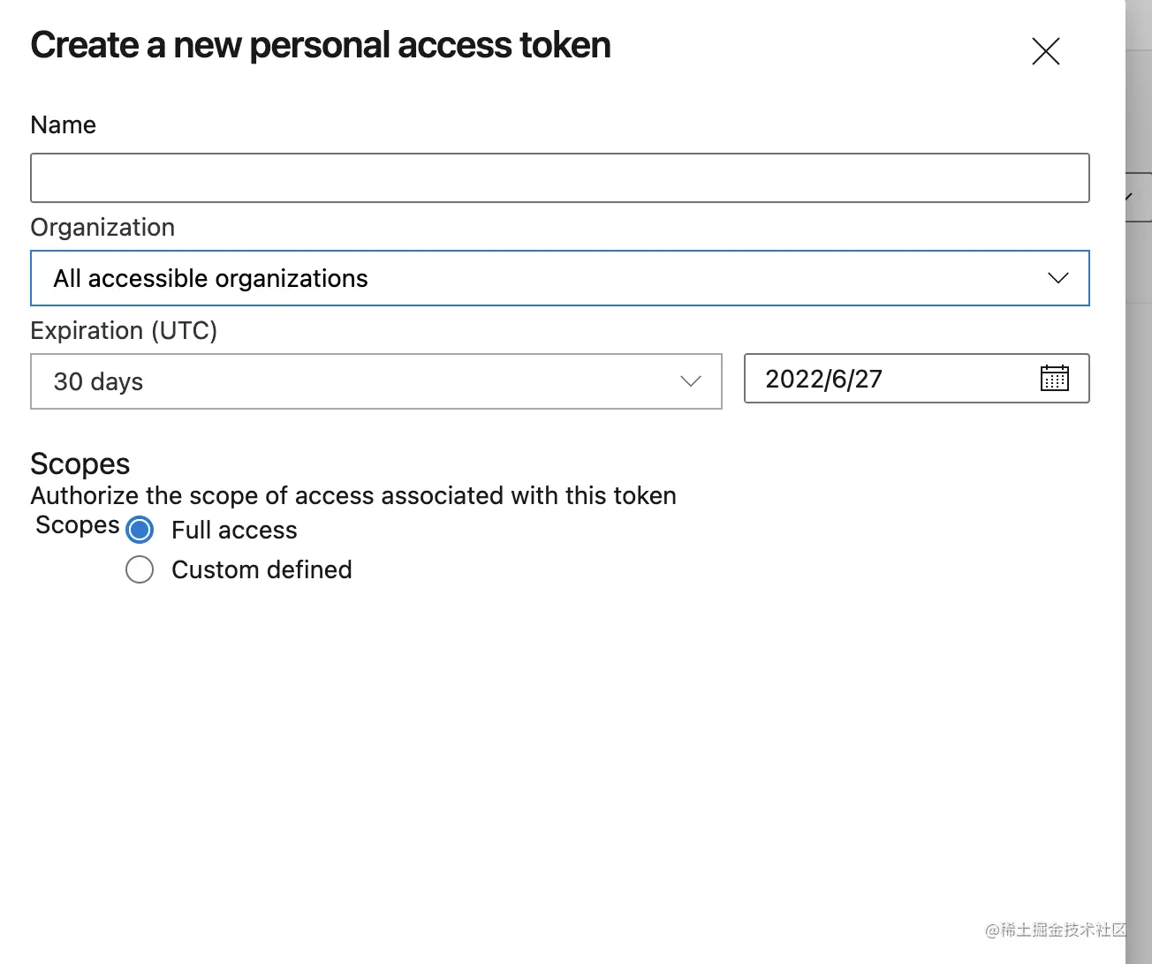Click the 30 days chevron arrow
Viewport: 1152px width, 964px height.
point(690,381)
